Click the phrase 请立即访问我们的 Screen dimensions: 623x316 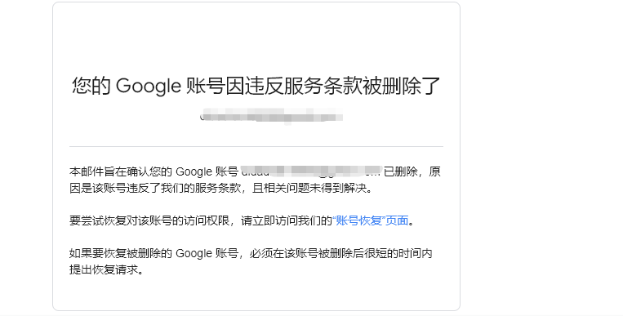[x=286, y=220]
